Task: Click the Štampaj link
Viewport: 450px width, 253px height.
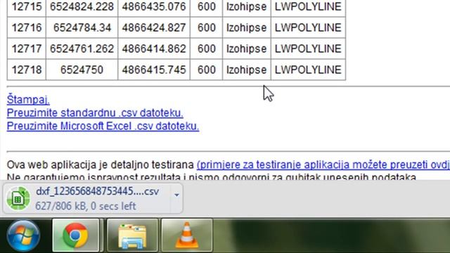Action: (28, 100)
